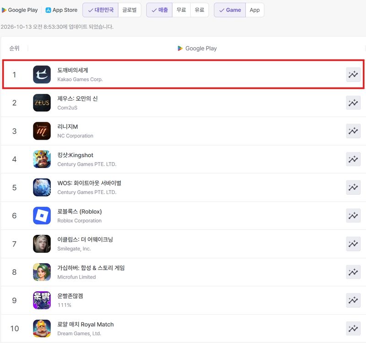Open the 리니지M game title

coord(68,127)
